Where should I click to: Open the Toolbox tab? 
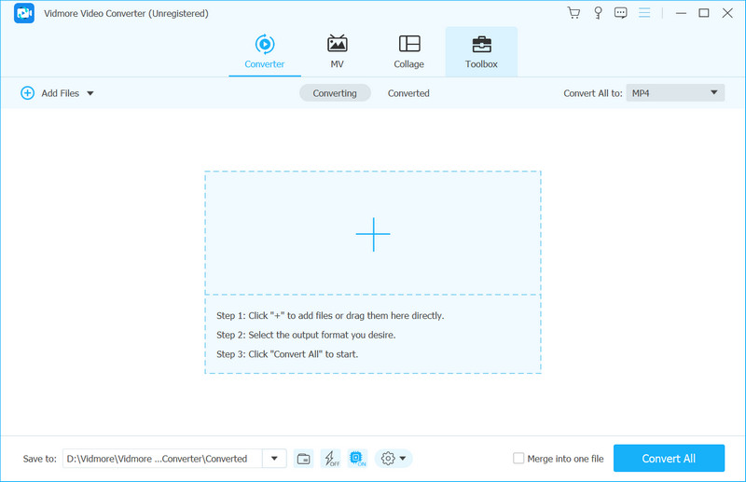tap(481, 51)
